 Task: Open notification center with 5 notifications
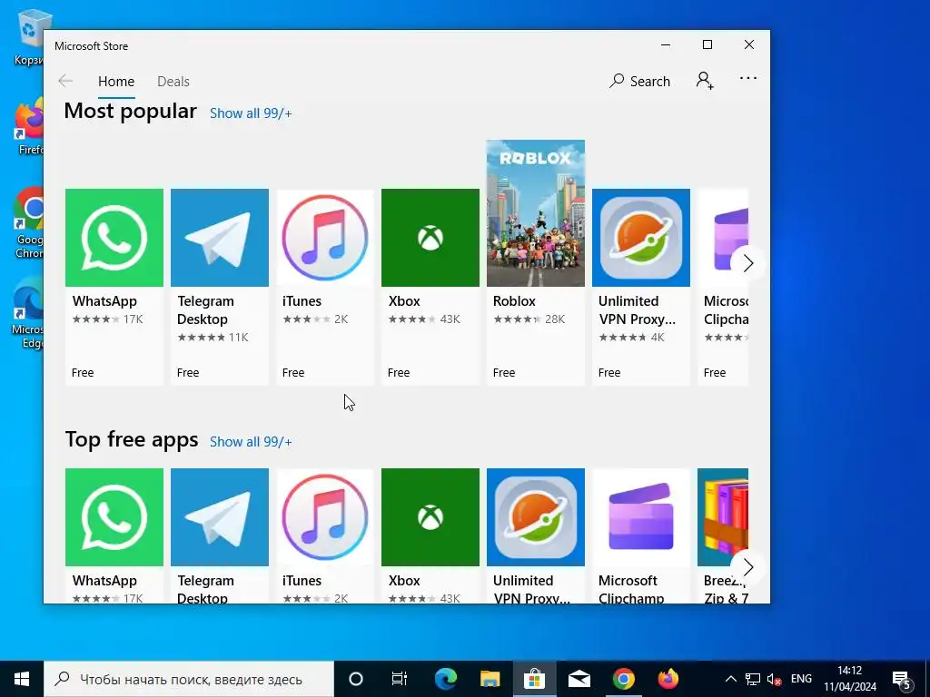click(x=902, y=679)
